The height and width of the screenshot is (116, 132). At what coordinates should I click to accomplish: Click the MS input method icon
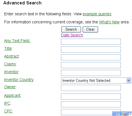click(124, 114)
